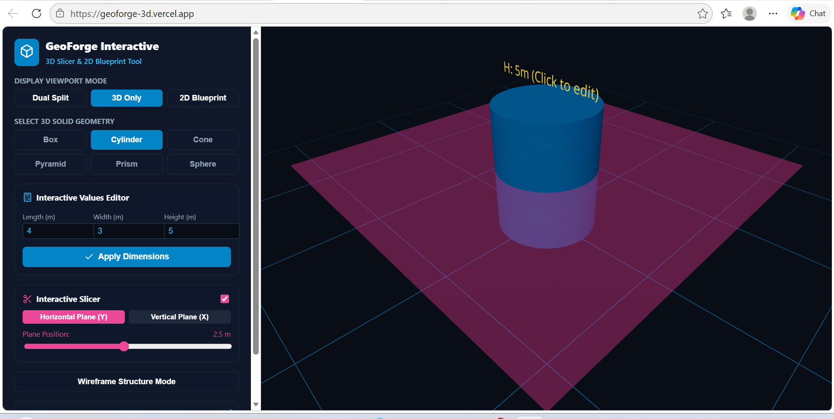Switch to 2D Blueprint viewport mode
834x419 pixels.
coord(203,98)
